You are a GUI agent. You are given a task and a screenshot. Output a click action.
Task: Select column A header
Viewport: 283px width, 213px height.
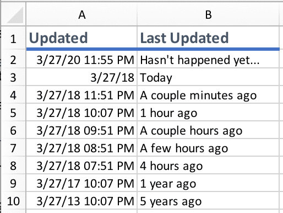(81, 14)
